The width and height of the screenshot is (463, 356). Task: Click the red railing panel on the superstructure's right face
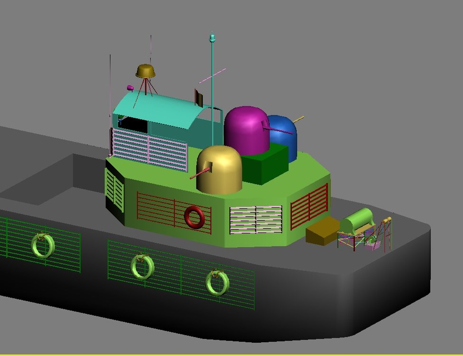(309, 206)
